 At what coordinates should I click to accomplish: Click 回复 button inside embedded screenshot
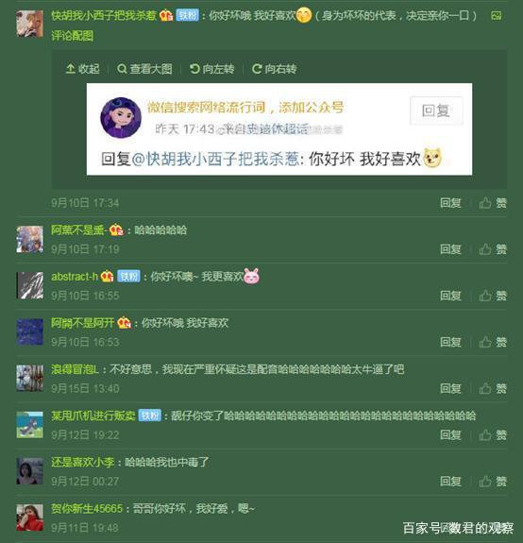[436, 110]
